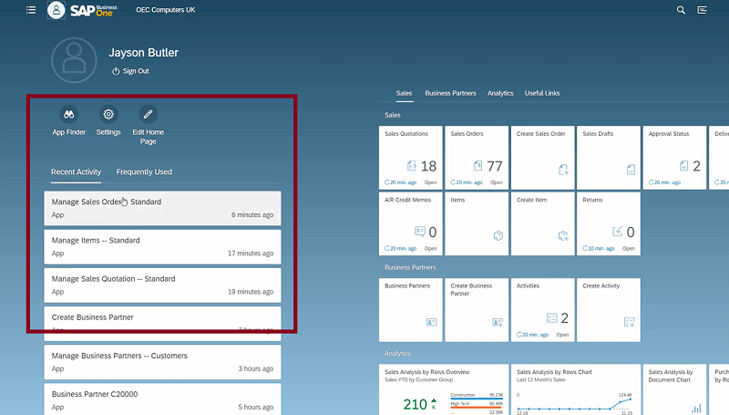729x415 pixels.
Task: Open the hamburger navigation menu
Action: (x=31, y=10)
